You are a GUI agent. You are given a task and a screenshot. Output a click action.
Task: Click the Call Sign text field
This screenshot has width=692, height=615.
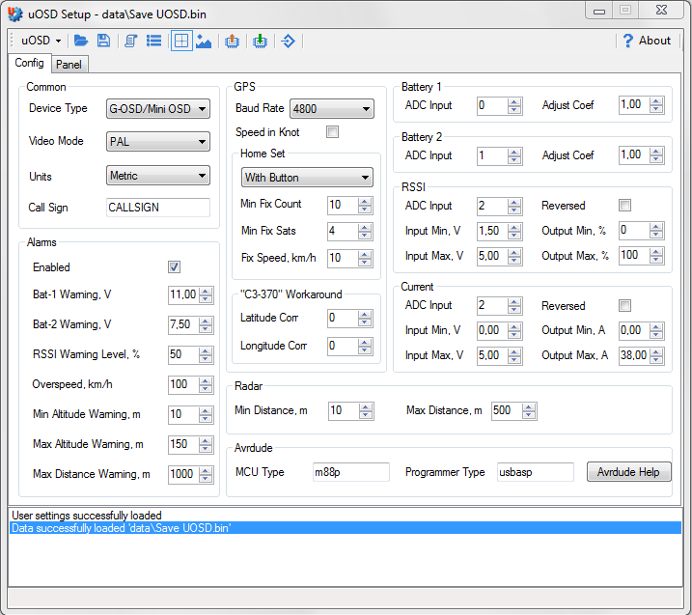point(158,208)
